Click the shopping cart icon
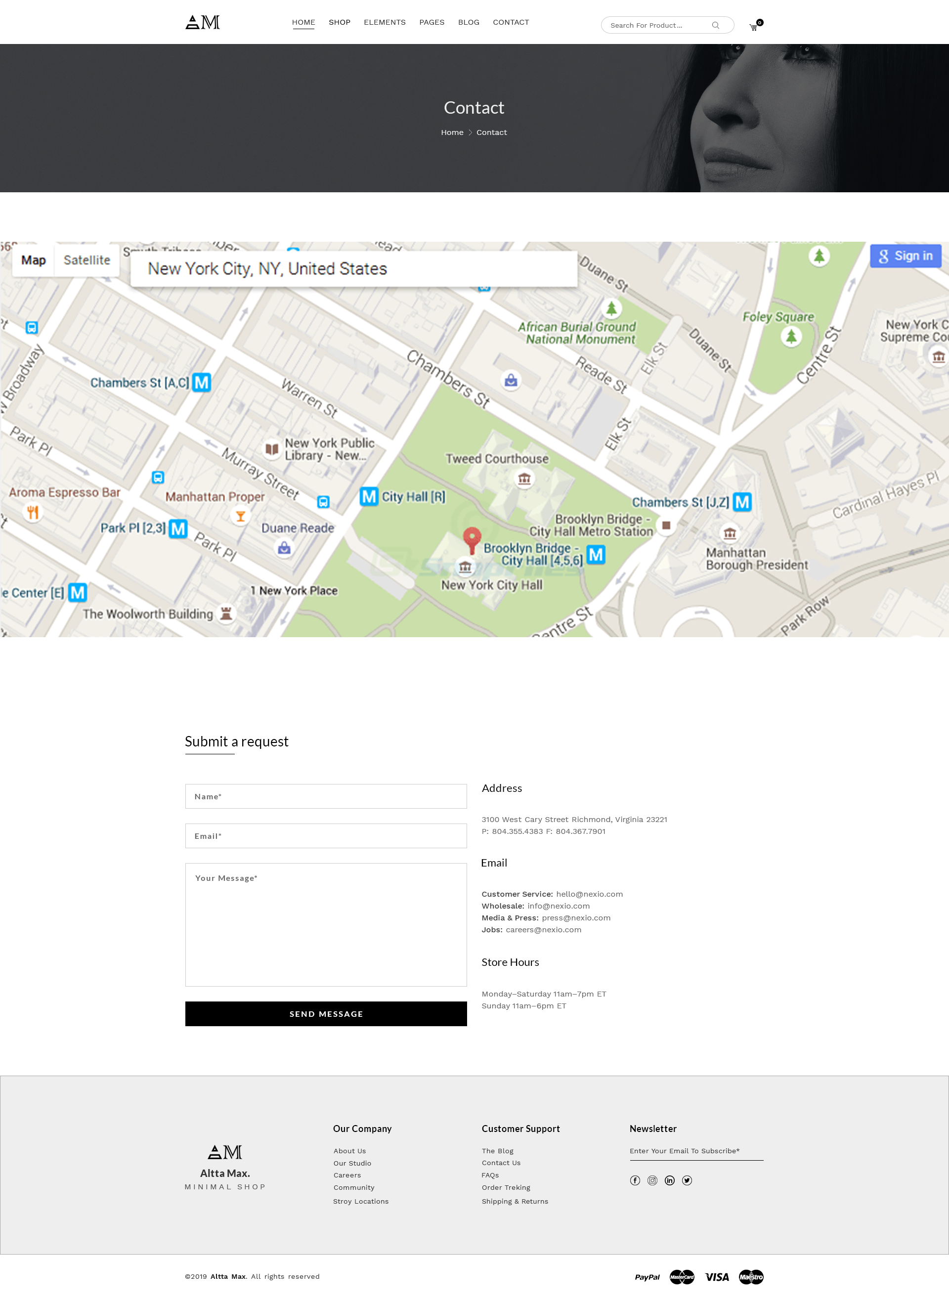 pyautogui.click(x=754, y=27)
